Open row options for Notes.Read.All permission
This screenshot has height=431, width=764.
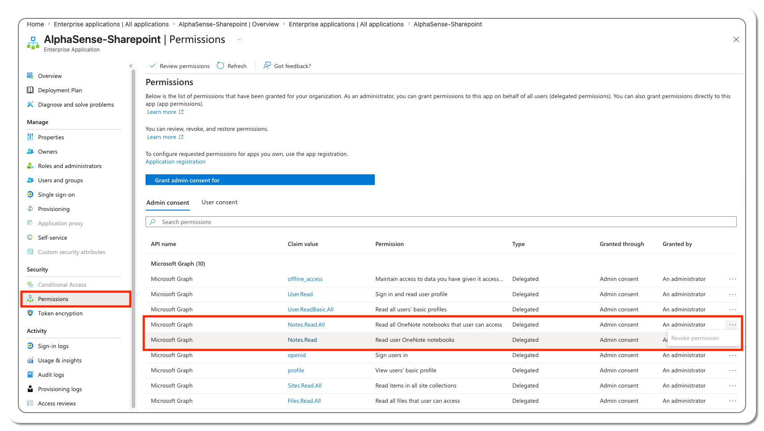tap(732, 325)
